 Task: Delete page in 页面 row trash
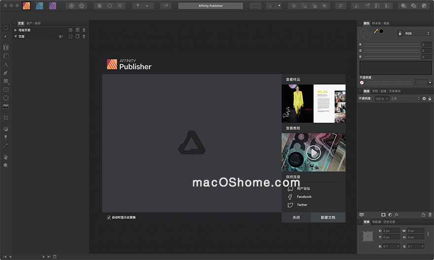[x=84, y=36]
